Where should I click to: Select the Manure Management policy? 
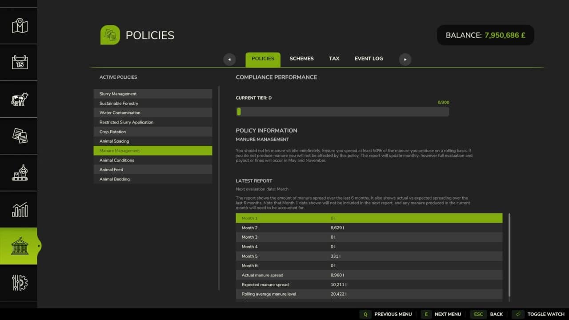153,150
